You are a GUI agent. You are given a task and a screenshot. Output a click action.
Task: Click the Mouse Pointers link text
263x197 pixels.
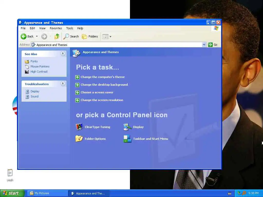pyautogui.click(x=40, y=66)
